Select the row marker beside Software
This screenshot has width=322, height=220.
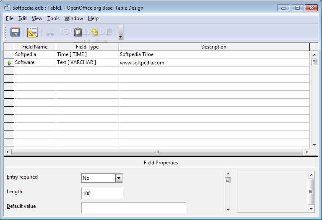[x=9, y=63]
